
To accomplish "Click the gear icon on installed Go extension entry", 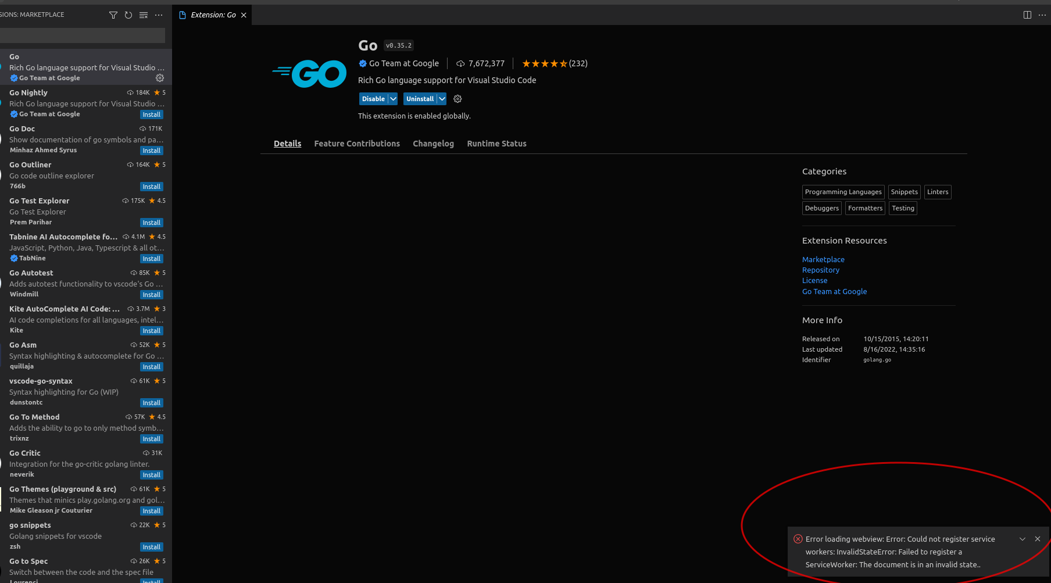I will 160,78.
